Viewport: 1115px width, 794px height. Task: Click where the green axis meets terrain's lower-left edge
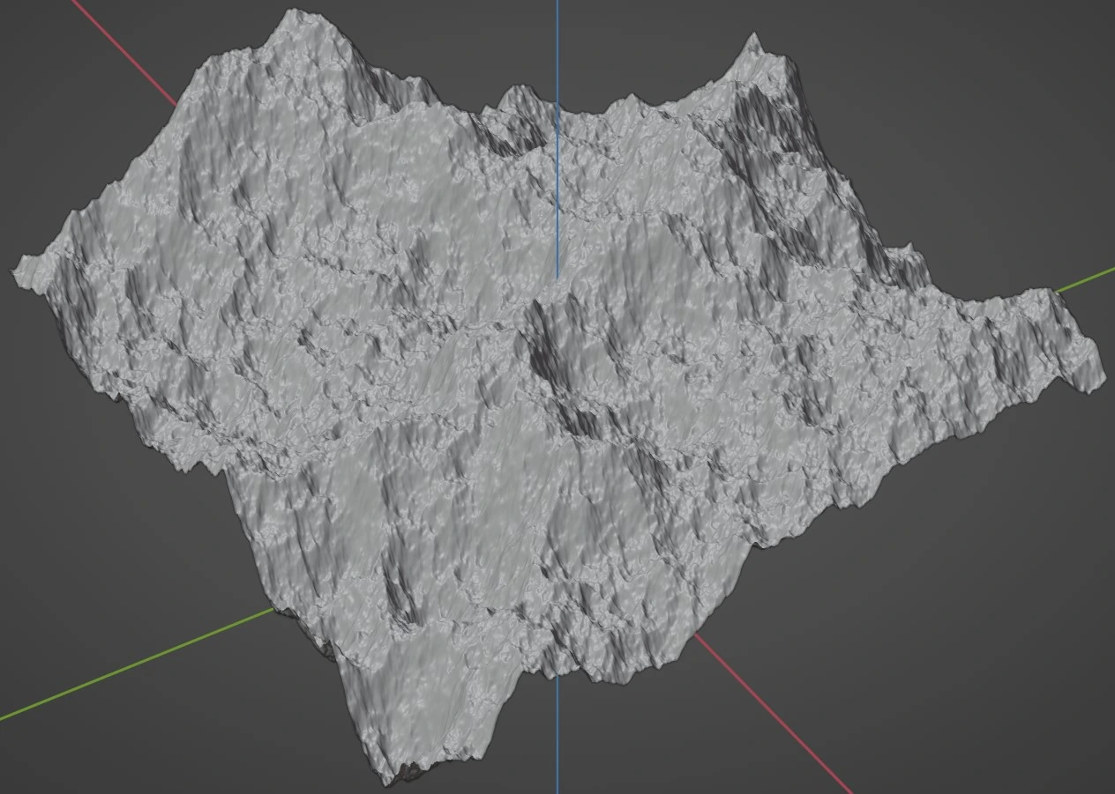coord(273,609)
